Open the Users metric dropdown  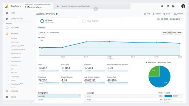42,33
